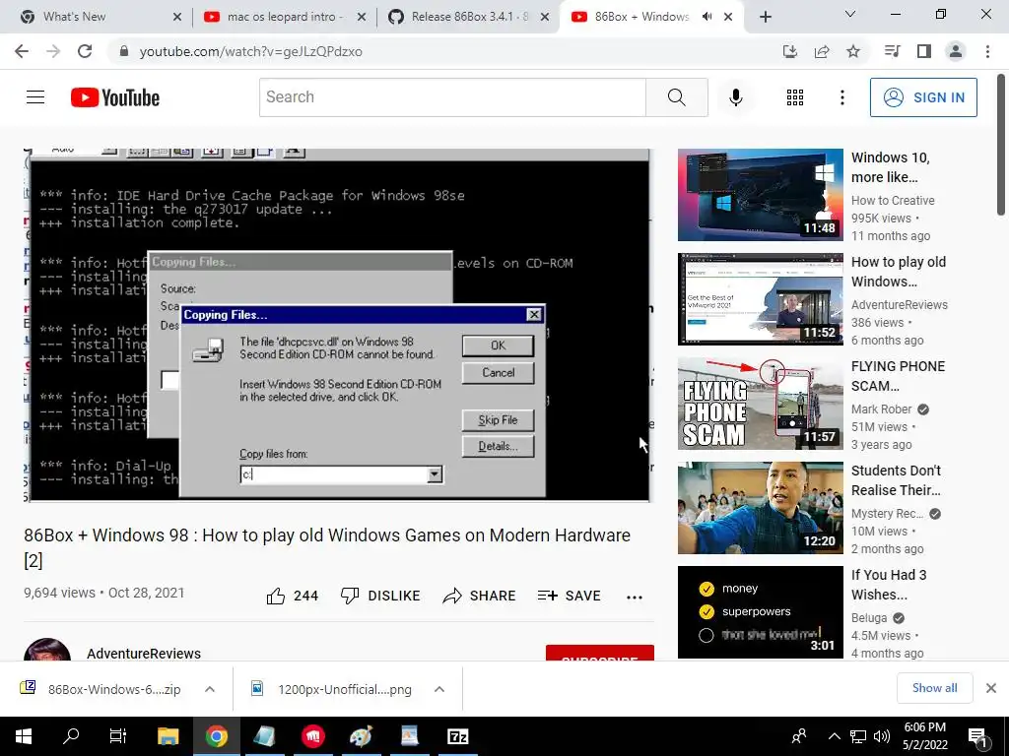Open downloaded 86Box-Windows-6....zip file
Screen dimensions: 1009x756
click(101, 689)
